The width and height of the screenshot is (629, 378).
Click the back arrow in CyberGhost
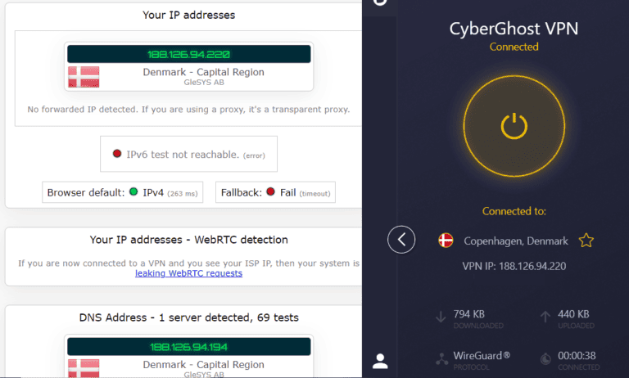click(x=401, y=240)
